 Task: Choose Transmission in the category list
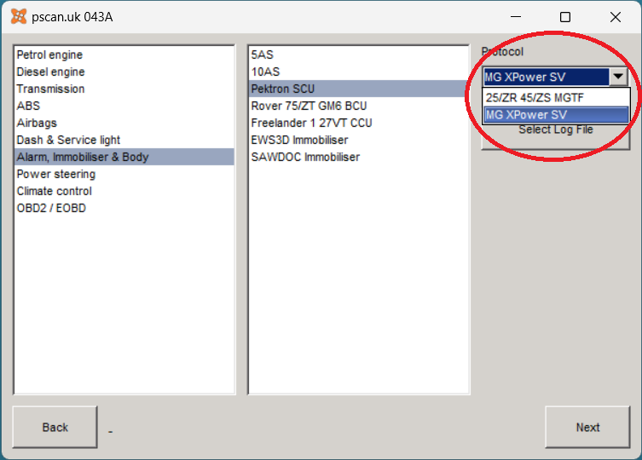tap(124, 89)
